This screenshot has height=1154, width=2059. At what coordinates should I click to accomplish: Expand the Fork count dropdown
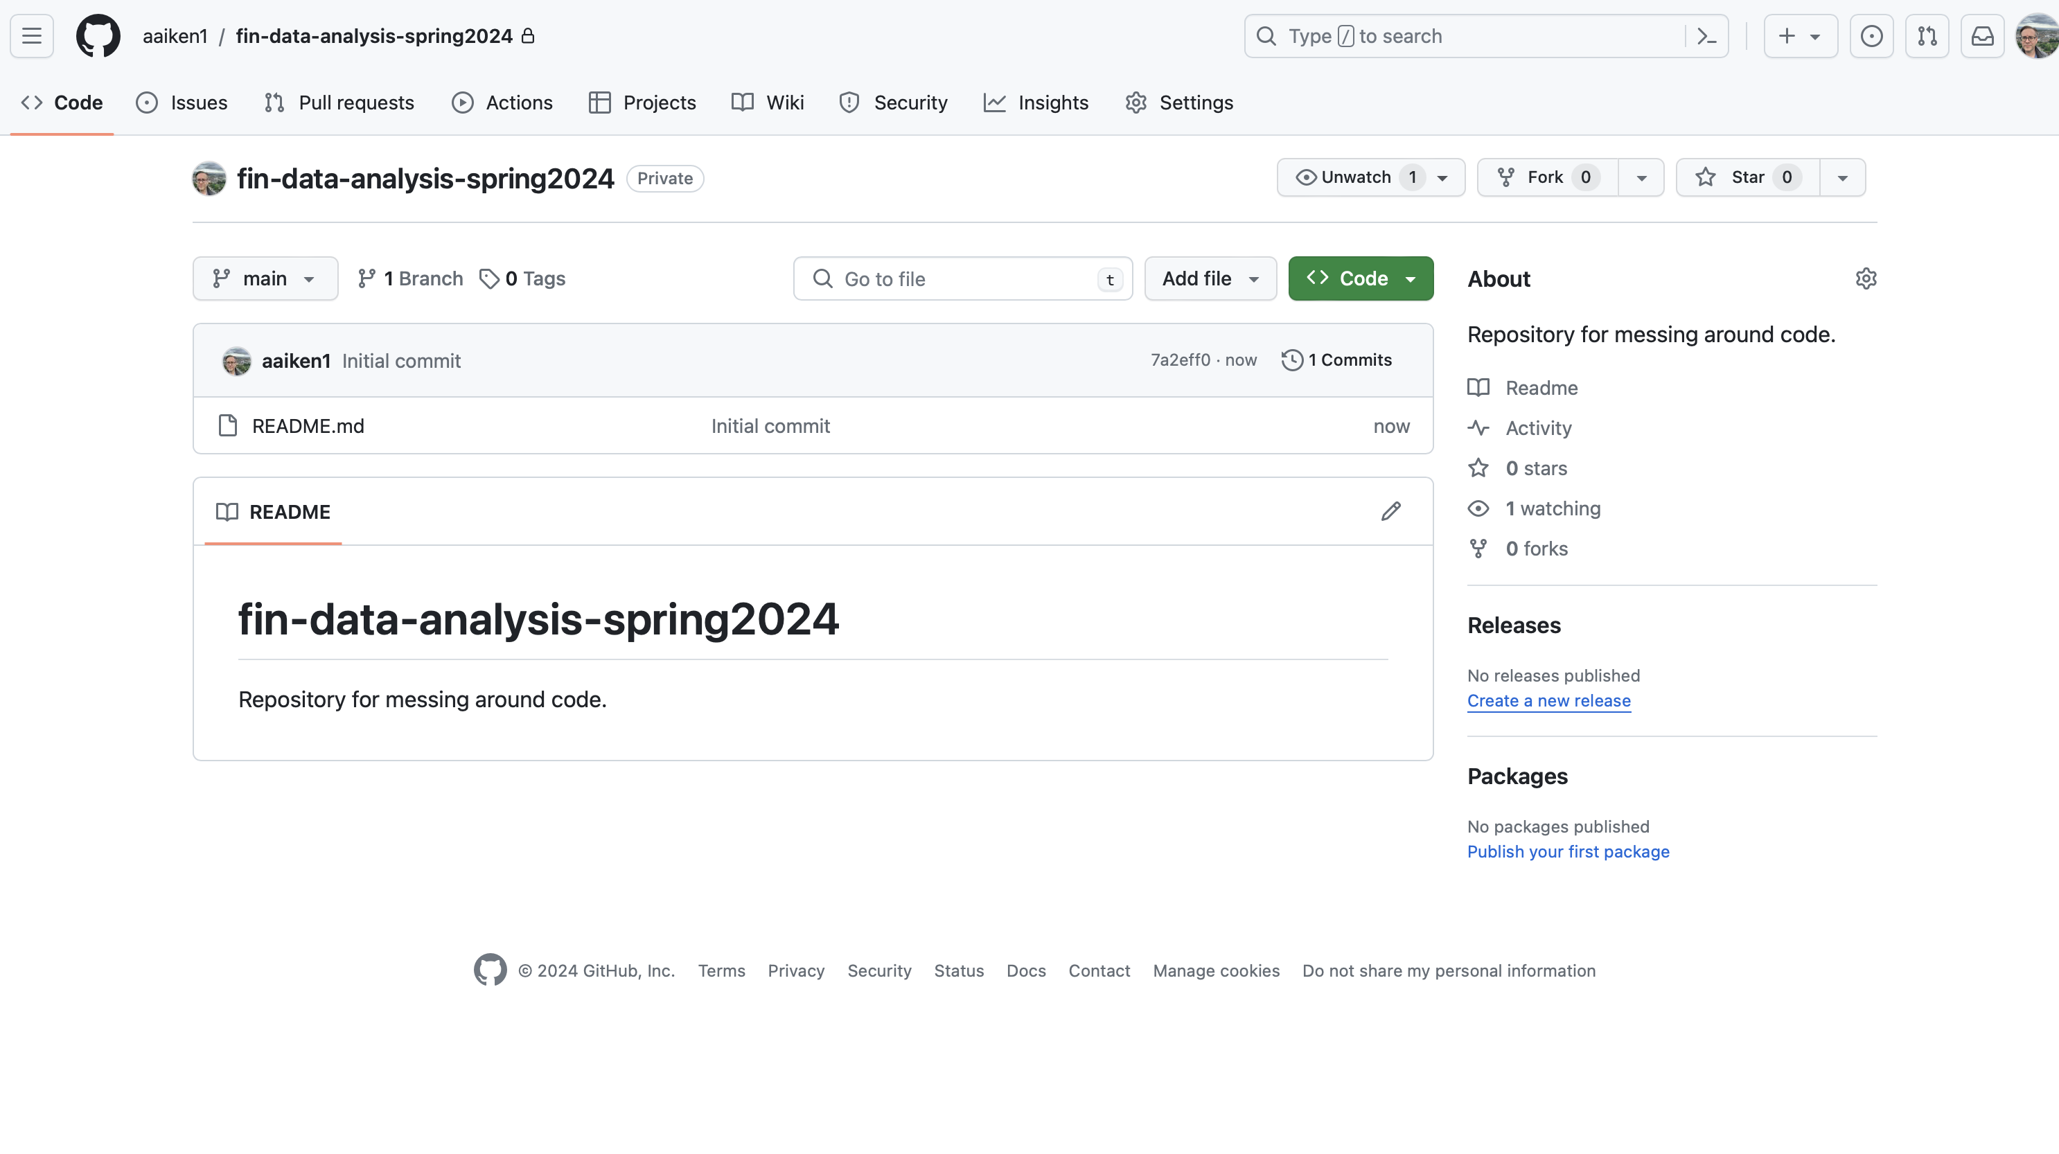click(x=1641, y=177)
